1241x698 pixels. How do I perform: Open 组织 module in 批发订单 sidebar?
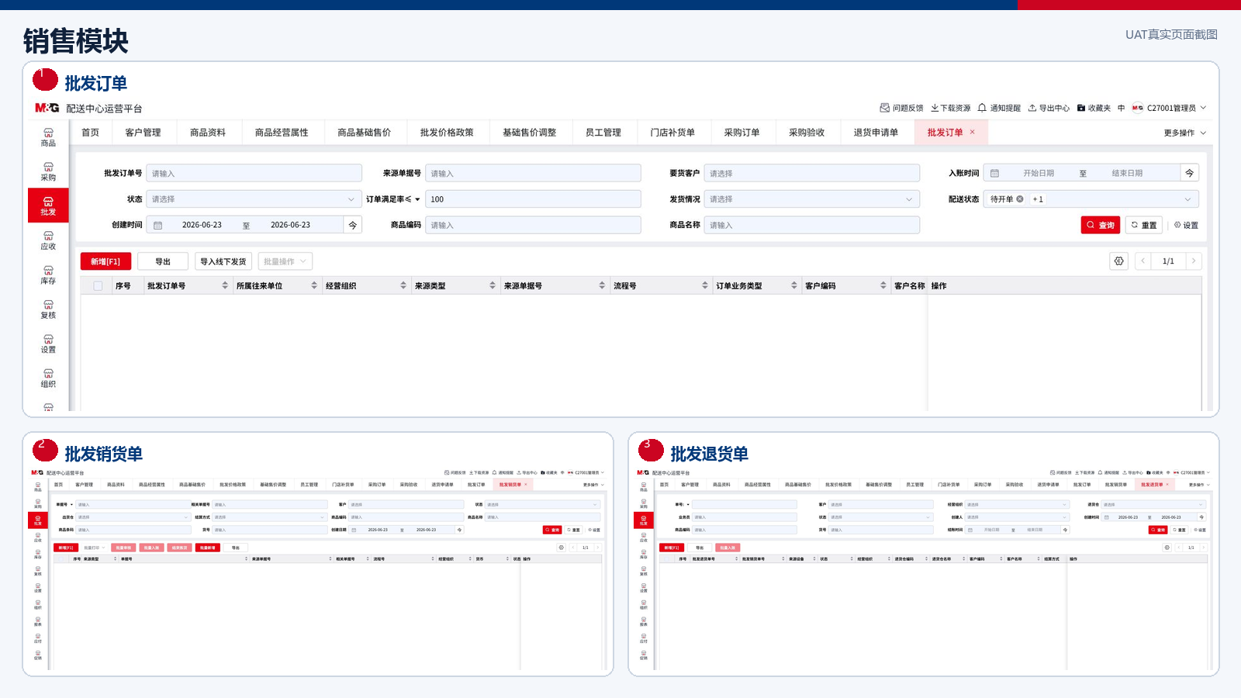[x=48, y=378]
